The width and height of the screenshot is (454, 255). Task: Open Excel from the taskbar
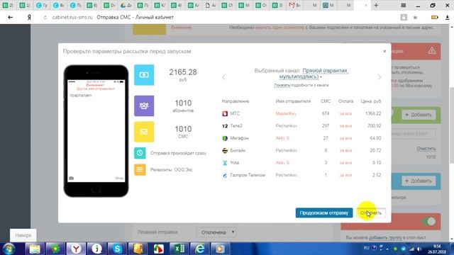[x=179, y=249]
